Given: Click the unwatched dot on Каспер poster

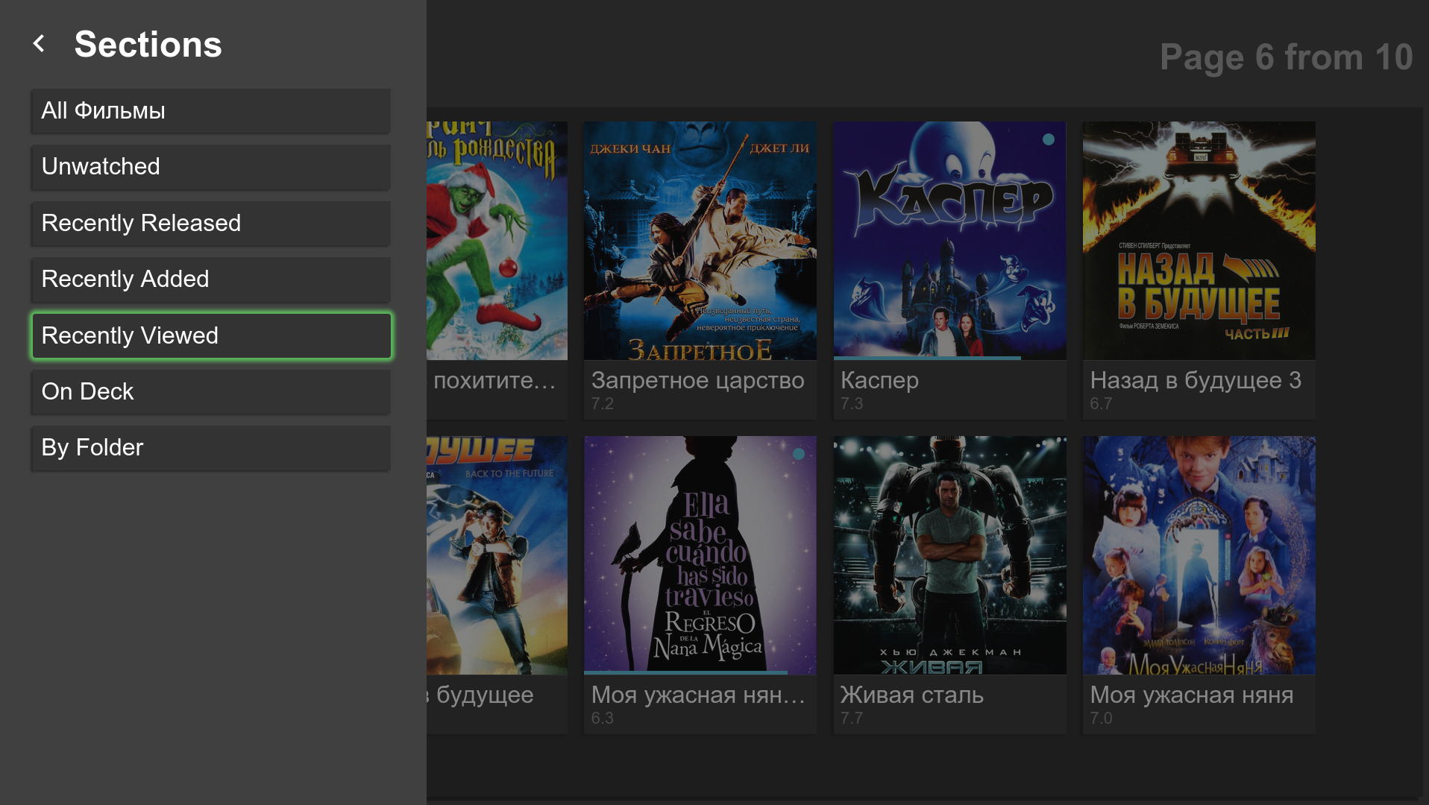Looking at the screenshot, I should pyautogui.click(x=1049, y=139).
